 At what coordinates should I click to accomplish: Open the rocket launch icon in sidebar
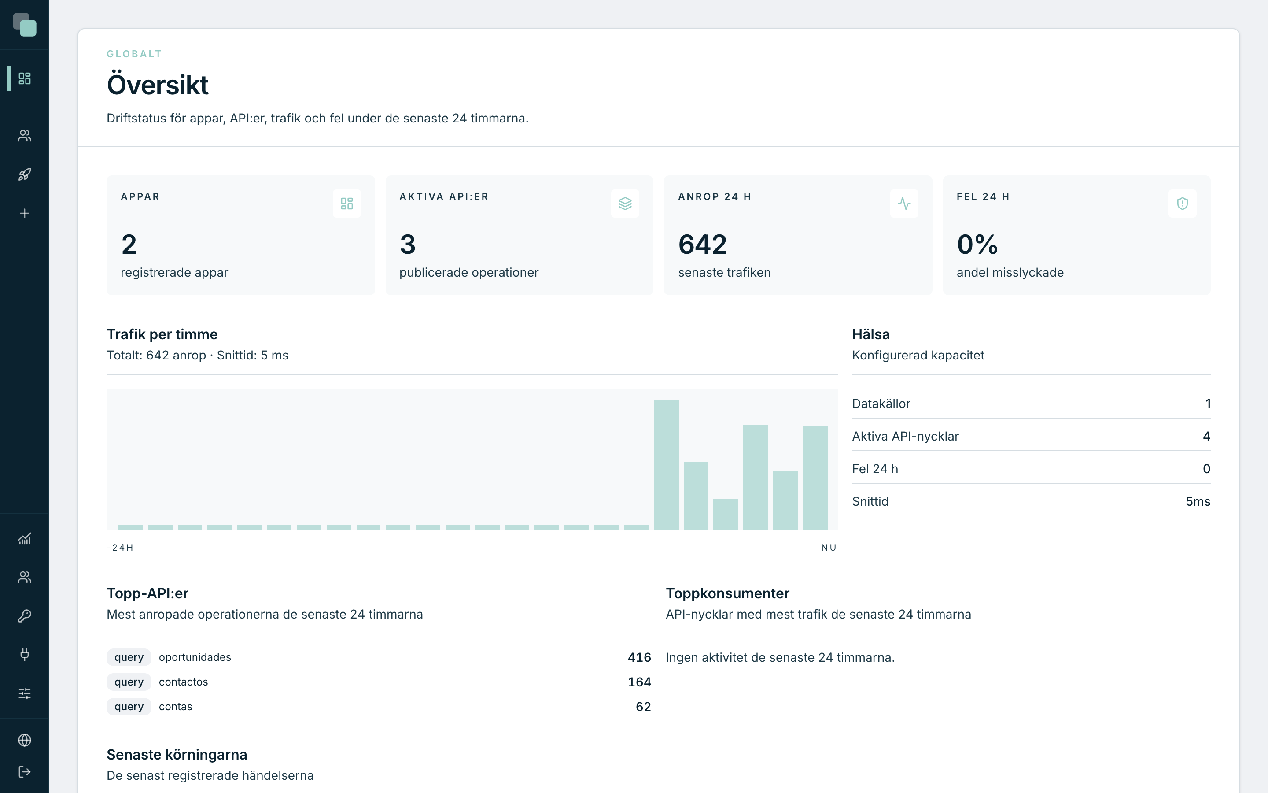pyautogui.click(x=25, y=174)
